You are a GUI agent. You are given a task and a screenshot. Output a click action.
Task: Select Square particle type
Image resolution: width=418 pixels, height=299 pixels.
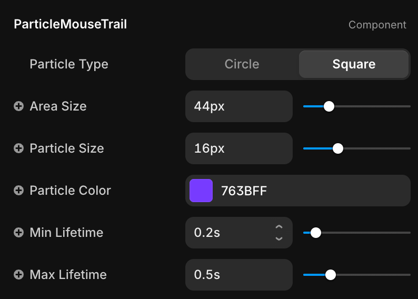coord(354,64)
